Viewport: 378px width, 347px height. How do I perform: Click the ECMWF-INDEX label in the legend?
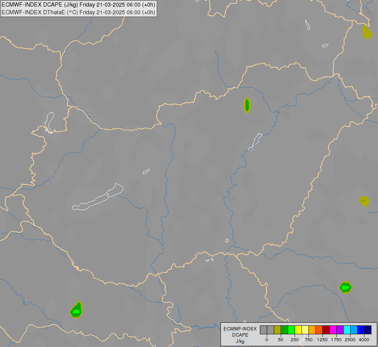240,329
